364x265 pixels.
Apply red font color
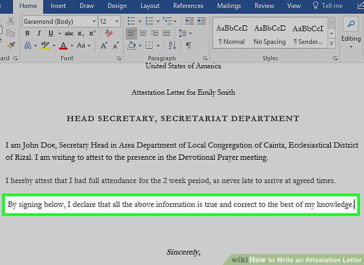tap(63, 46)
